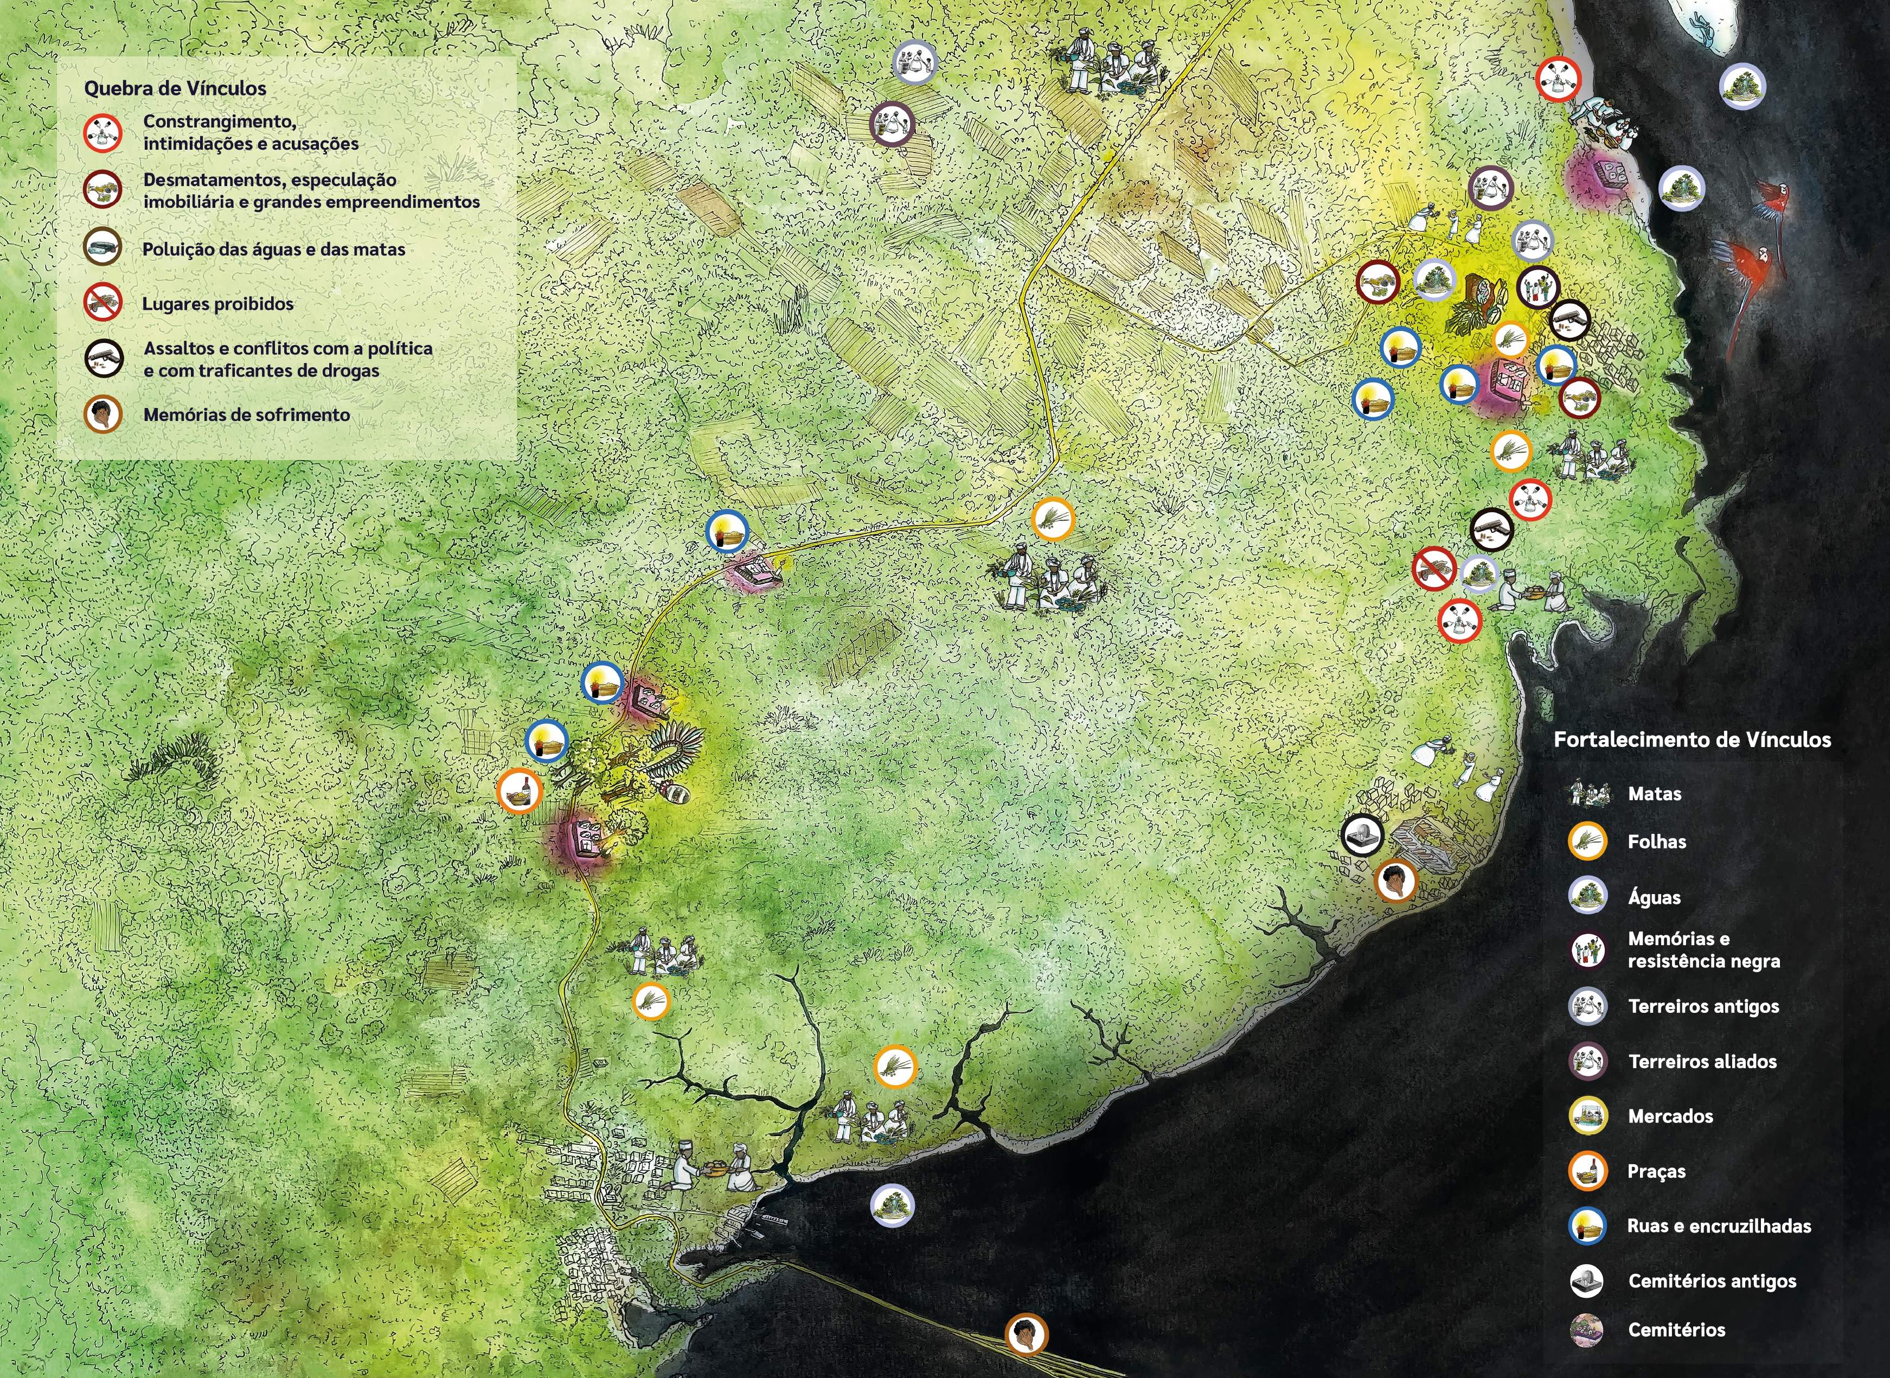Select the "Matas" legend label
Screen dimensions: 1890x1378
click(1655, 794)
